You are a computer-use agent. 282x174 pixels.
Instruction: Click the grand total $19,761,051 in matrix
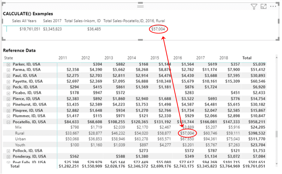(254, 166)
